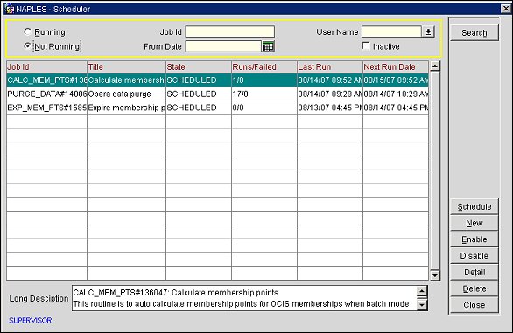Click the New job button
Image resolution: width=513 pixels, height=333 pixels.
pyautogui.click(x=474, y=223)
